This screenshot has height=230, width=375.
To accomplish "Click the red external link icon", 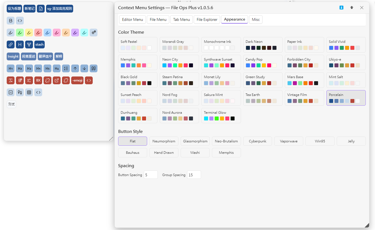I will [x=57, y=80].
